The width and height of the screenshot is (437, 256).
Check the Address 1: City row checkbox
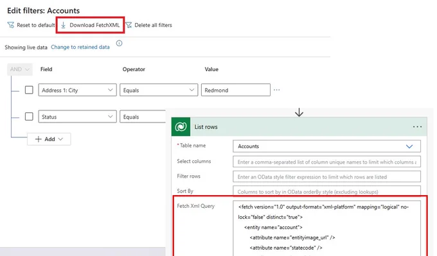coord(29,90)
